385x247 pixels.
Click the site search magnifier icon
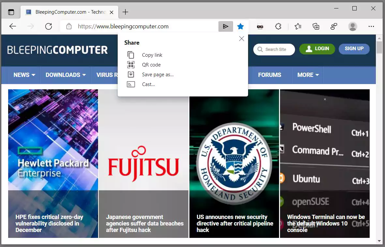[260, 49]
